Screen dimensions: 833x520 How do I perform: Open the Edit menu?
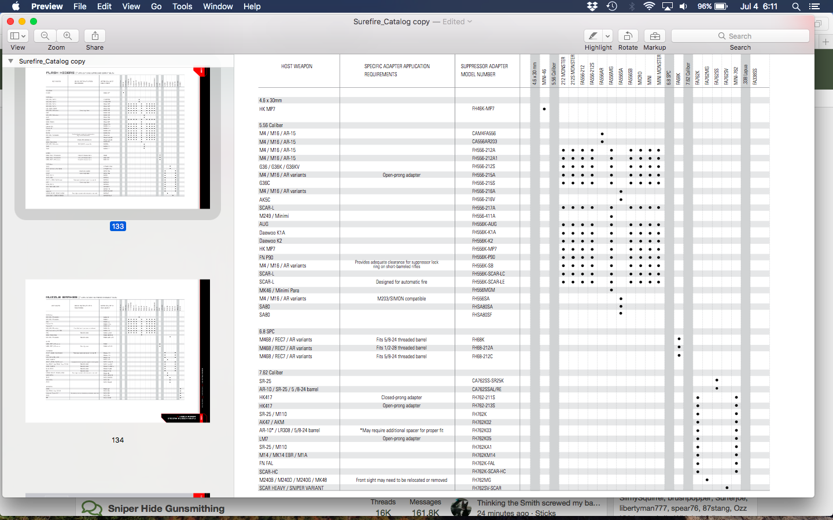104,6
